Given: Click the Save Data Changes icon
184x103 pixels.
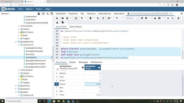Looking at the screenshot, I should (x=76, y=18).
